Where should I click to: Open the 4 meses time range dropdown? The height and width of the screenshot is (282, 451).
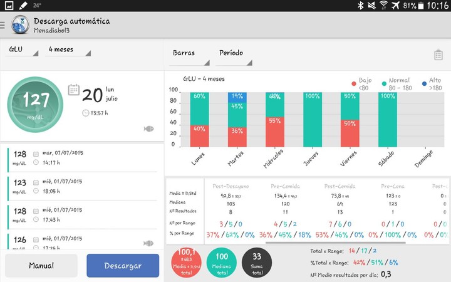coord(68,50)
